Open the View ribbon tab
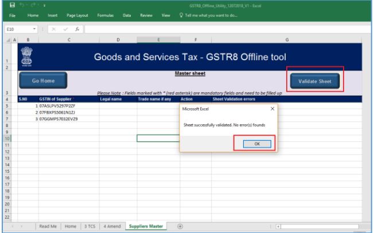Image resolution: width=374 pixels, height=233 pixels. point(166,15)
